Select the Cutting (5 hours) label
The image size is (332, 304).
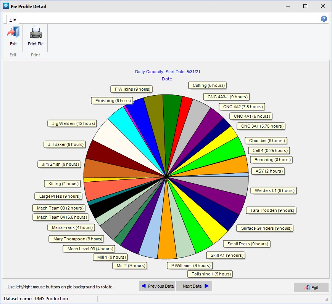pyautogui.click(x=207, y=85)
